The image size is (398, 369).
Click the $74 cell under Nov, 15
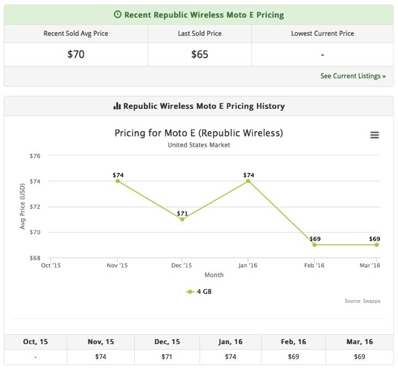101,357
